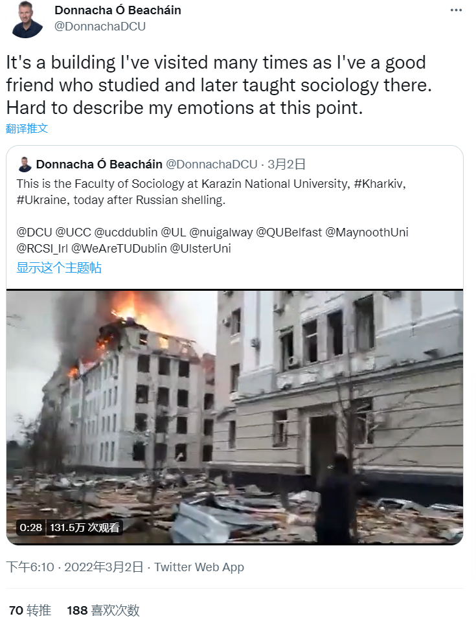The width and height of the screenshot is (476, 623).
Task: Click the 翻译推文 translate link
Action: coord(27,128)
